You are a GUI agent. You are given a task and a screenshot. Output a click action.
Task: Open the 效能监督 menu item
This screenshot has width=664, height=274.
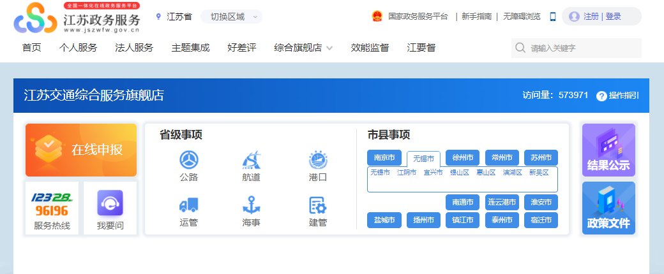point(370,48)
